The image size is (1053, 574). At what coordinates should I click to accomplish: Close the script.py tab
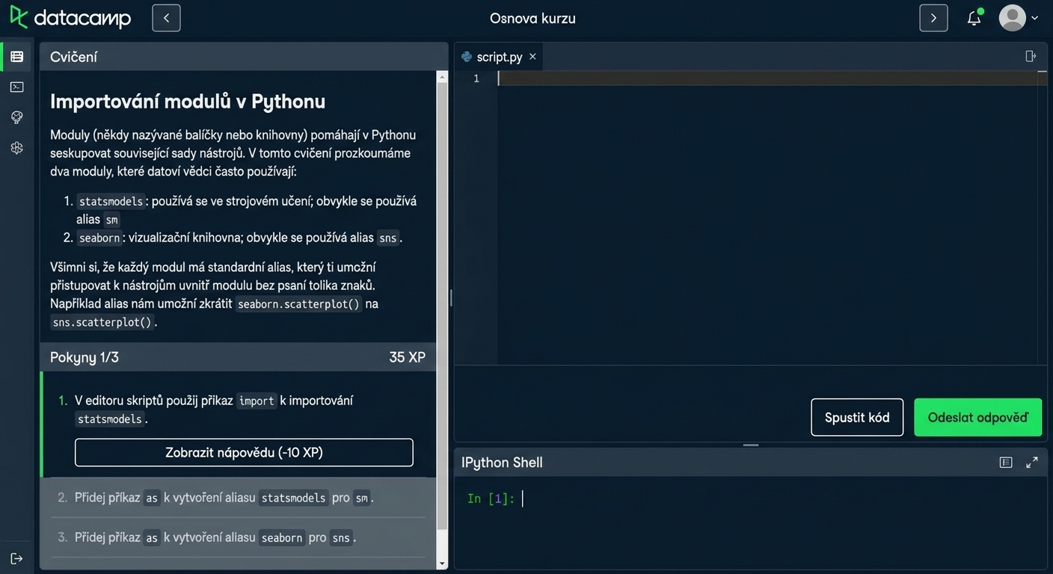532,57
